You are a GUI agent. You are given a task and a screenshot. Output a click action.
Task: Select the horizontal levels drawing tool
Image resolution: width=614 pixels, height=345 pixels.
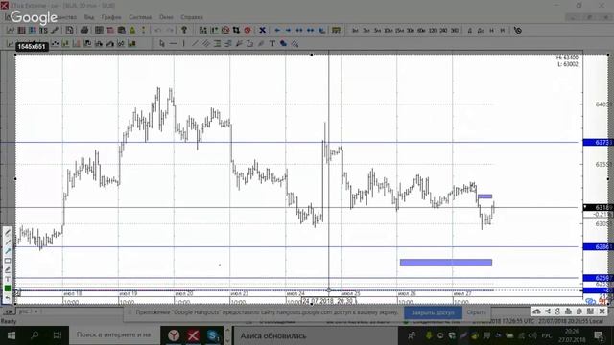[x=217, y=43]
